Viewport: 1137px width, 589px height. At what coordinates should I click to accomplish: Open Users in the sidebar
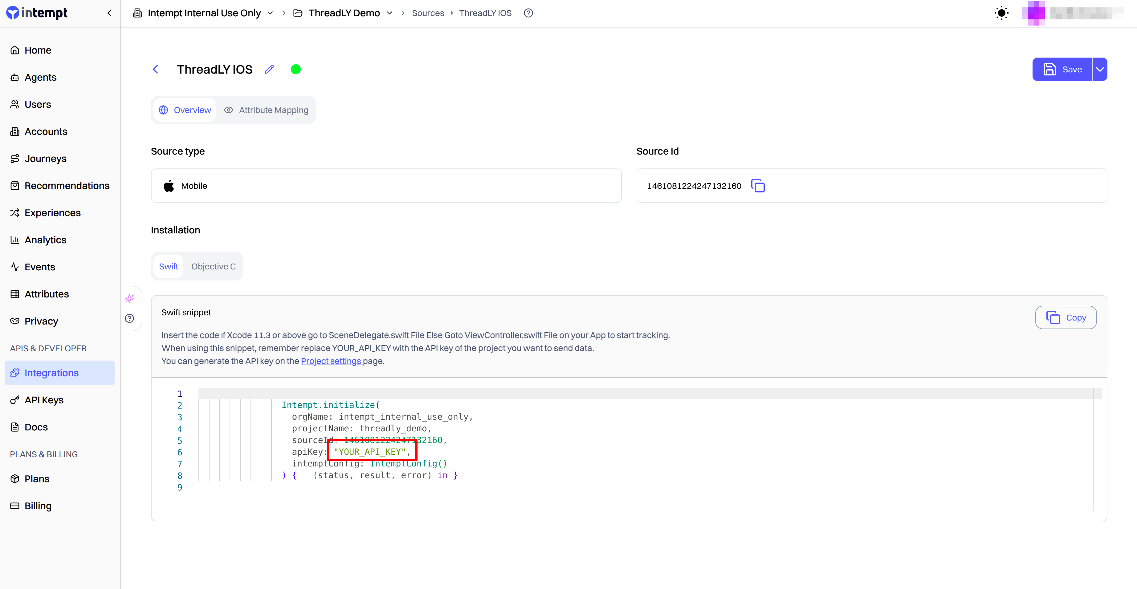click(x=59, y=105)
